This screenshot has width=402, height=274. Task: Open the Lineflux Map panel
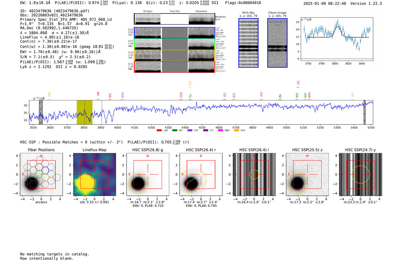click(94, 174)
